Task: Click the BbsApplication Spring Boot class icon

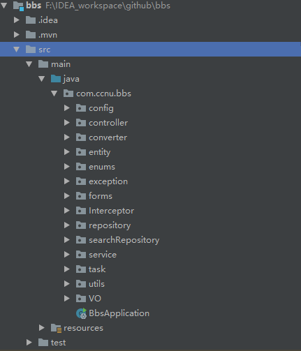Action: point(82,313)
